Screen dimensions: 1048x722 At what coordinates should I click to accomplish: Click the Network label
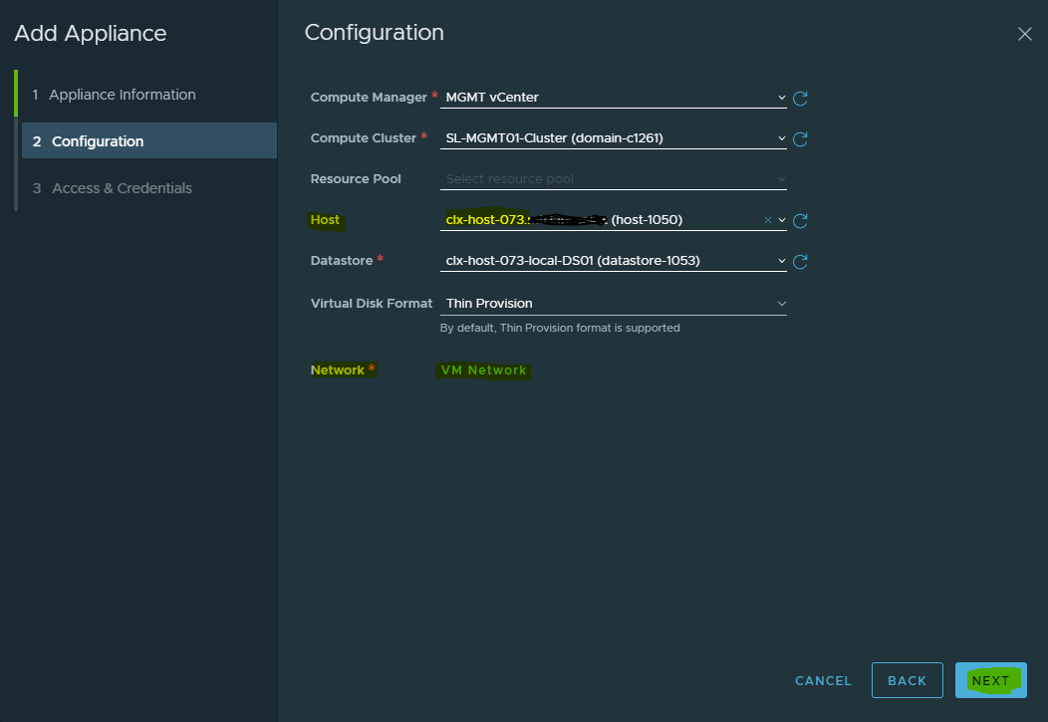[x=338, y=370]
